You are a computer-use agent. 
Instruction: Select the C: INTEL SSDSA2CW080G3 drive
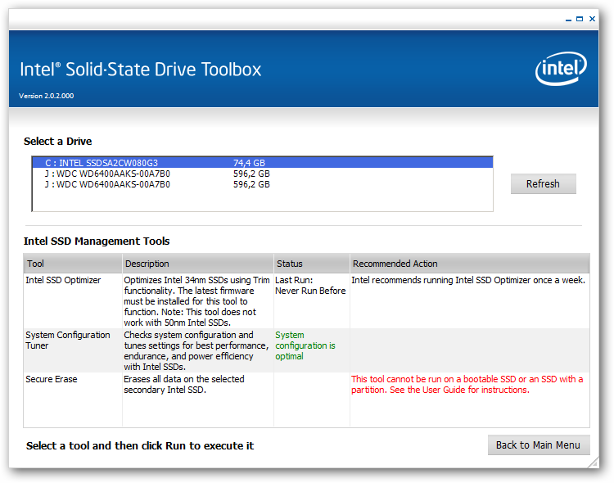coord(262,163)
